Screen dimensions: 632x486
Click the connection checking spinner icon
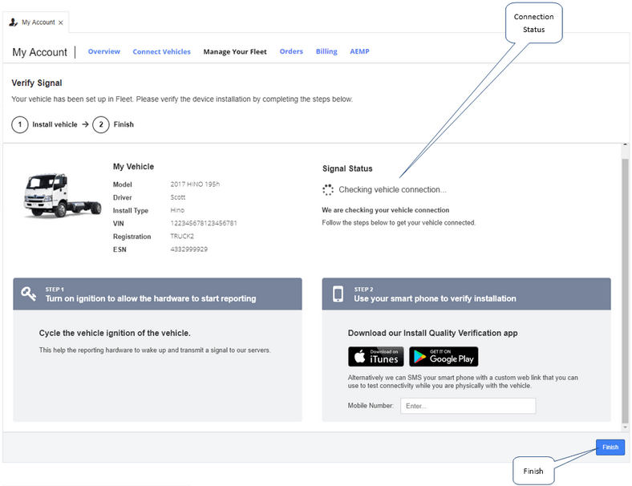(328, 190)
